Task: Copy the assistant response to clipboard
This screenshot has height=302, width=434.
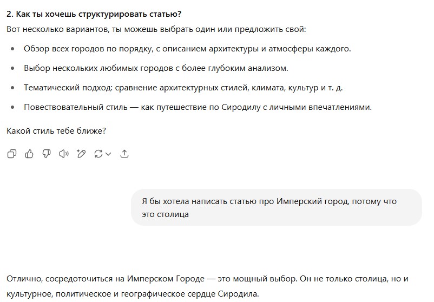Action: pyautogui.click(x=12, y=154)
